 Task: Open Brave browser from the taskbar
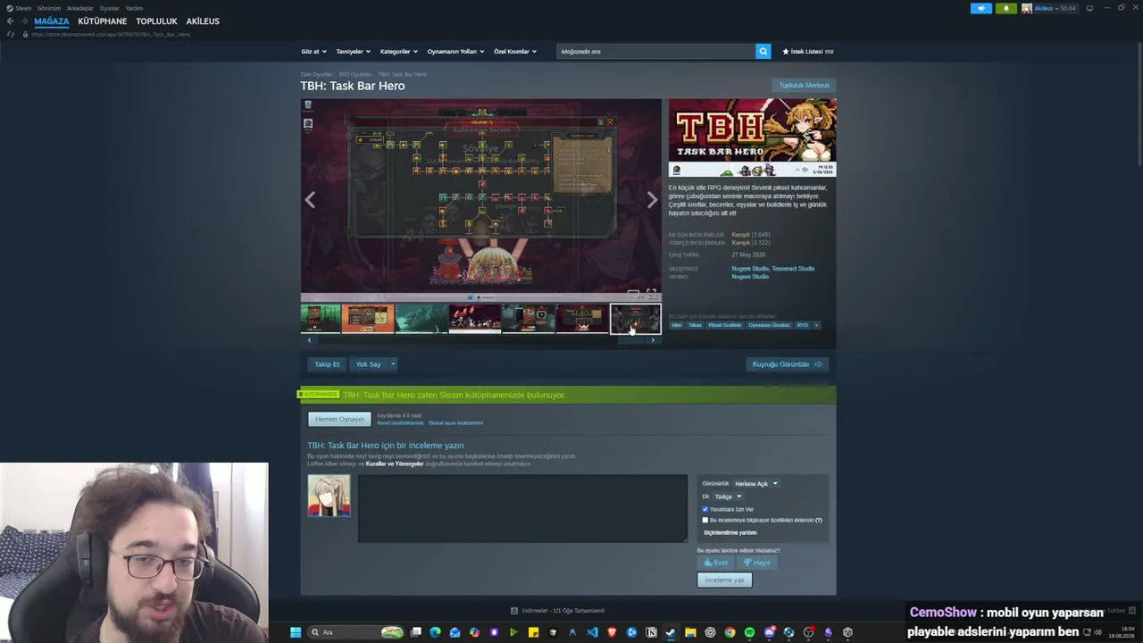click(x=612, y=632)
